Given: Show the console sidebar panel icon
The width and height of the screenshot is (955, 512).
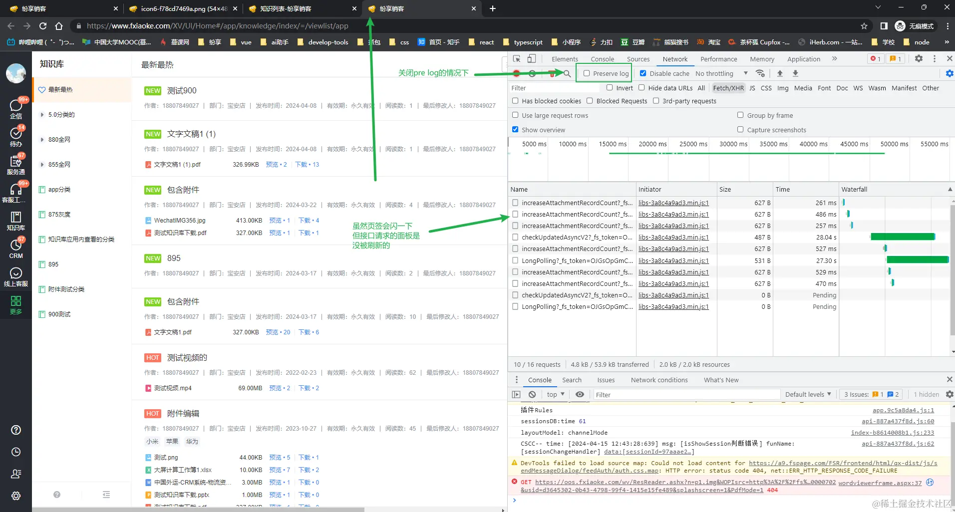Looking at the screenshot, I should (x=516, y=394).
